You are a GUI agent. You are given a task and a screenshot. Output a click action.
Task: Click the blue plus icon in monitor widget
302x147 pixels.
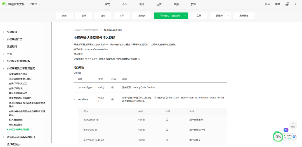[294, 137]
